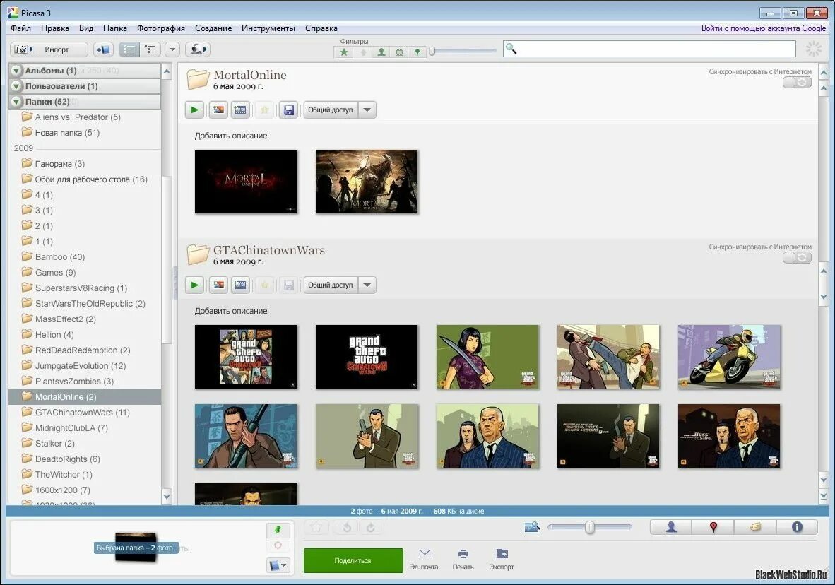This screenshot has height=585, width=835.
Task: Create movie from GTAChinatownWars folder
Action: click(x=241, y=285)
